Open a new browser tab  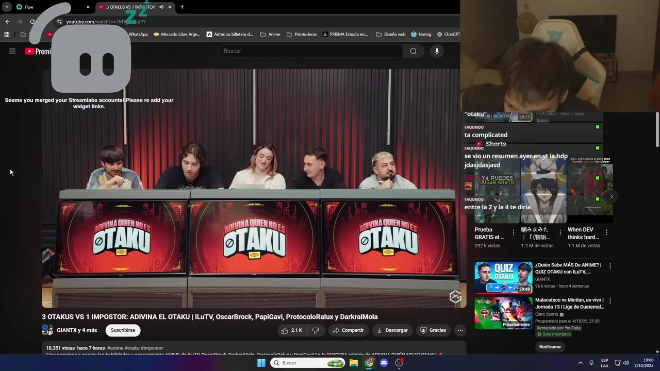pyautogui.click(x=182, y=7)
